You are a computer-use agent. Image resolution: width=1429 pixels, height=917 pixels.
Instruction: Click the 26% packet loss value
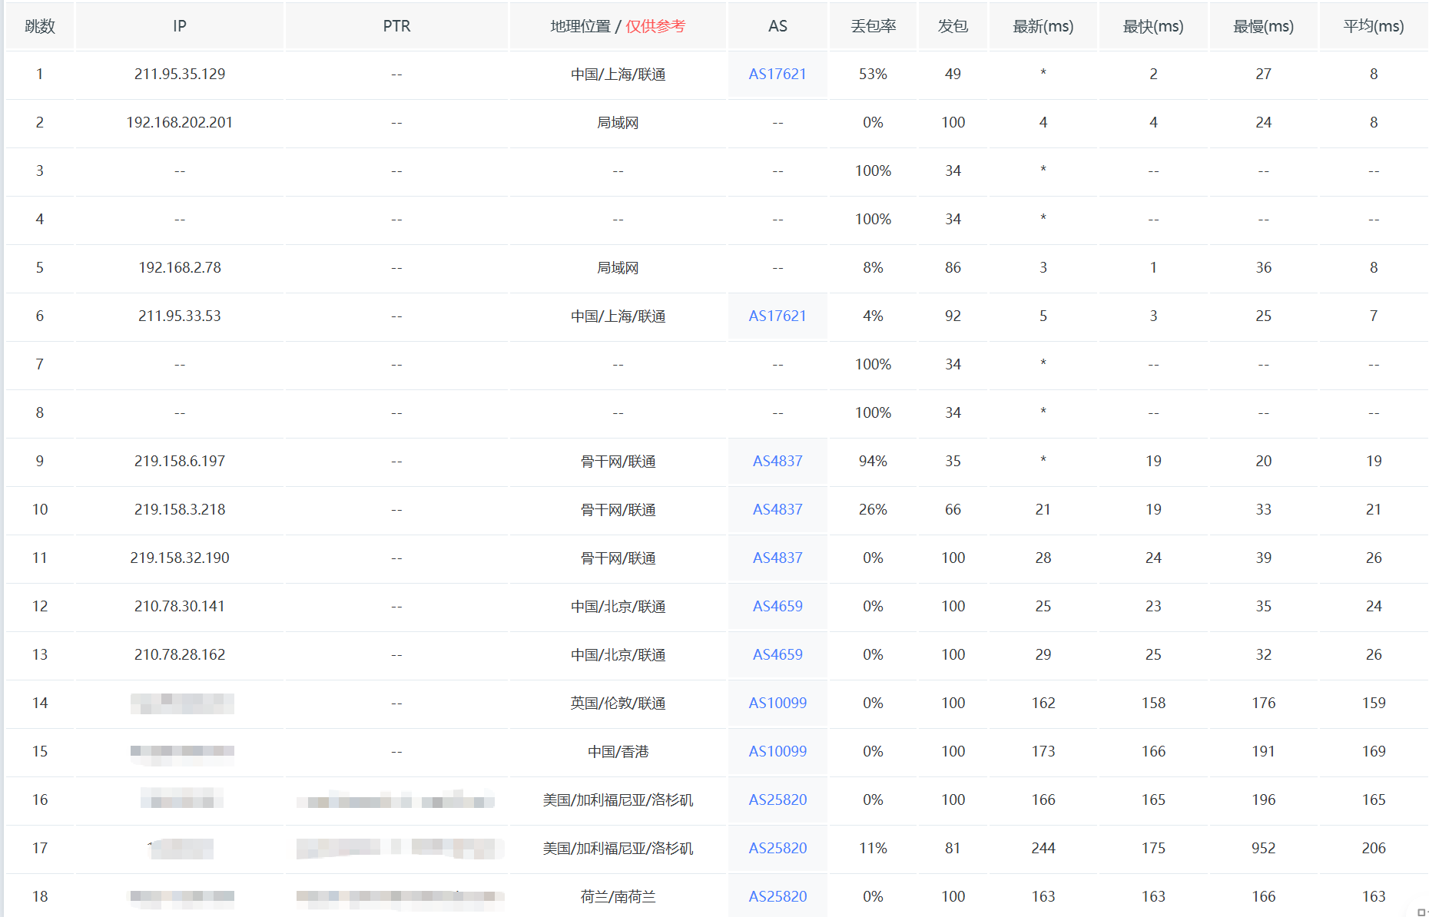pyautogui.click(x=873, y=509)
